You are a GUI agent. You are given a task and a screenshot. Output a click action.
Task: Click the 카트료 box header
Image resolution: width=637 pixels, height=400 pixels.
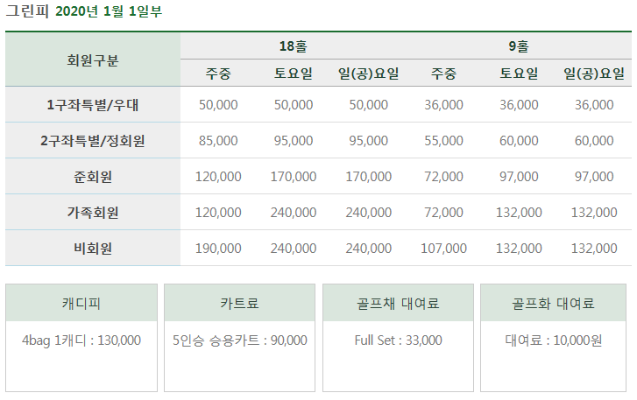click(x=240, y=303)
